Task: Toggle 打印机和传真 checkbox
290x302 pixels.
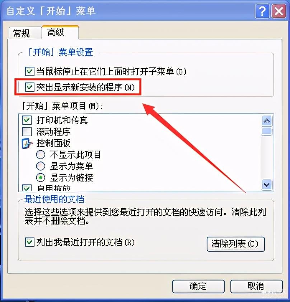Action: [x=27, y=121]
